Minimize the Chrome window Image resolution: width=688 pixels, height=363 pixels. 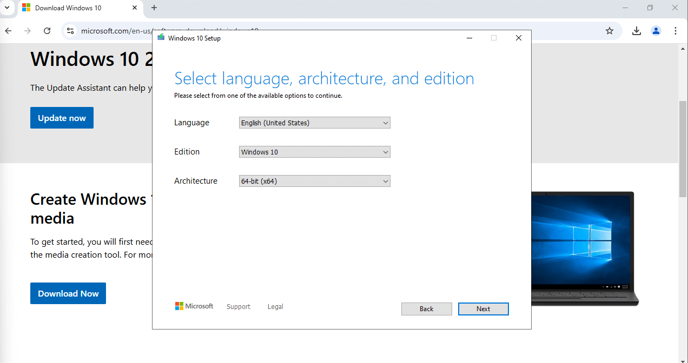[625, 8]
